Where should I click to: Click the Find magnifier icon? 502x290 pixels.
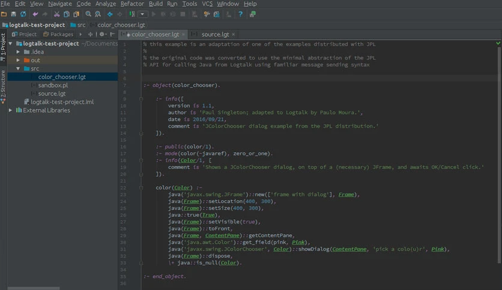coord(88,14)
